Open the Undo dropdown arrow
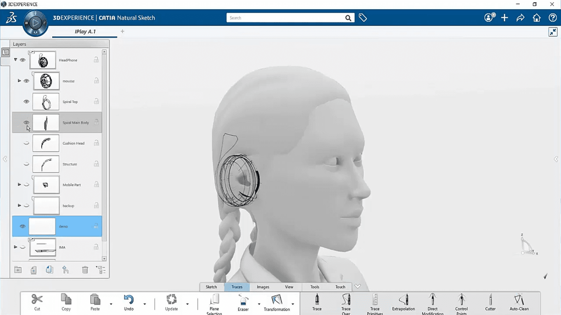Viewport: 561px width, 315px height. pos(145,304)
